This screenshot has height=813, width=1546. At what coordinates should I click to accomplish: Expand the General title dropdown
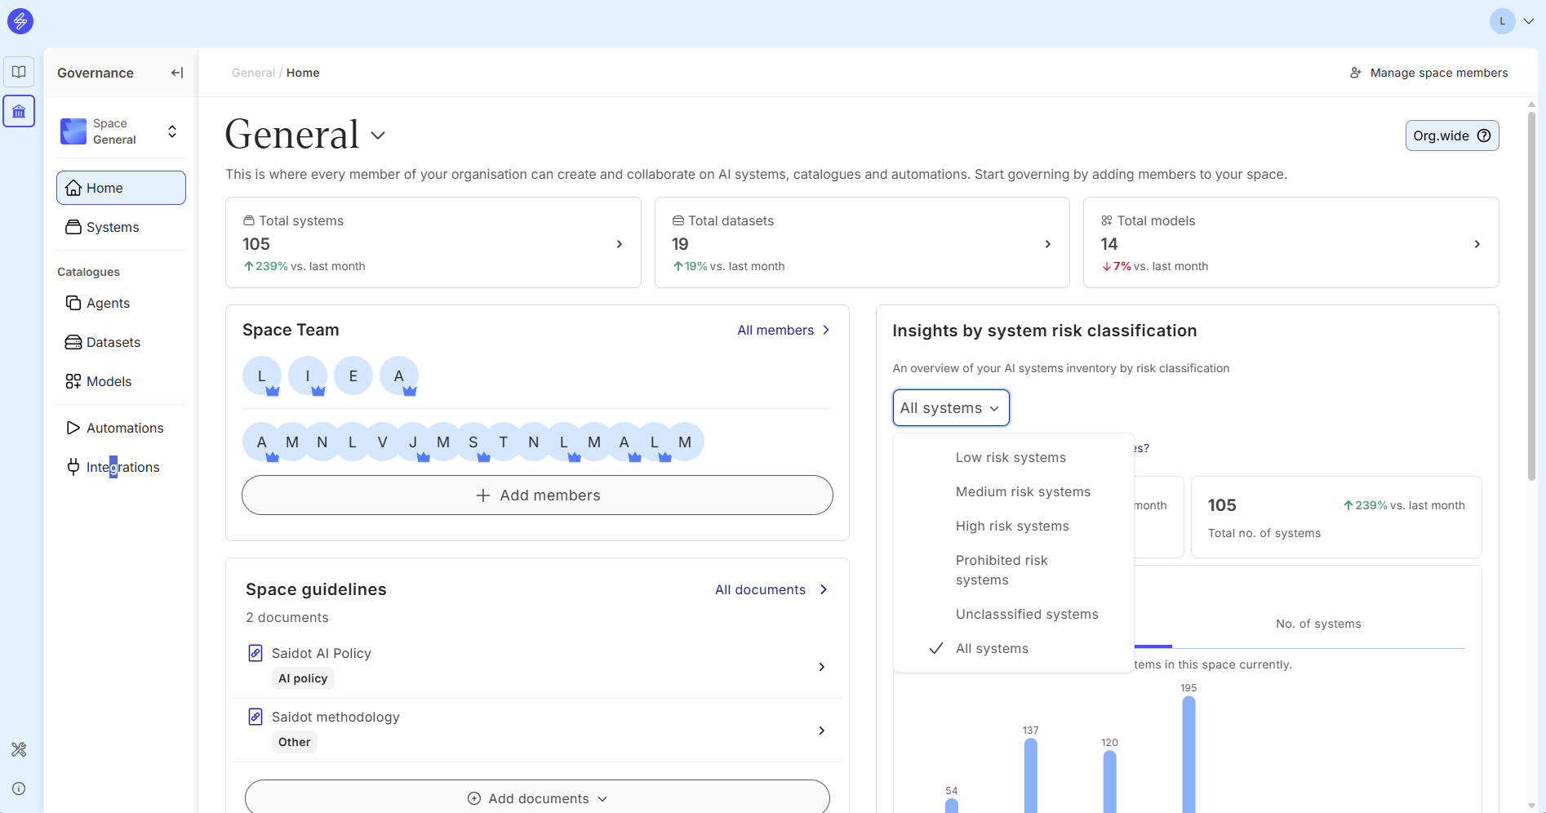377,135
